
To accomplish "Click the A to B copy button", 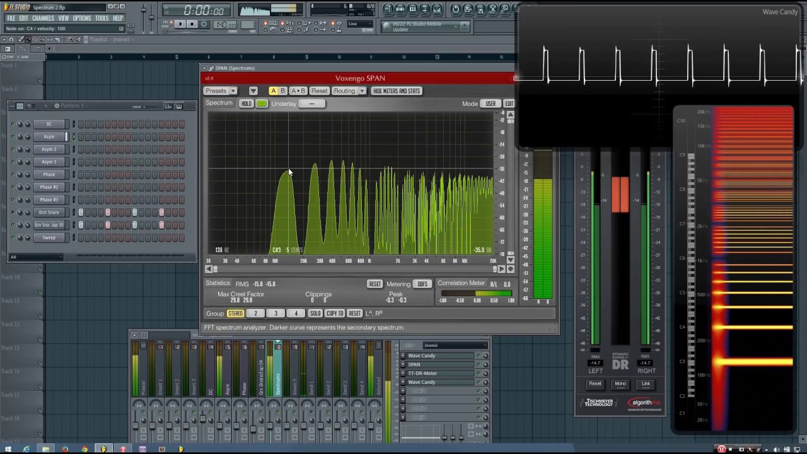I will point(298,91).
